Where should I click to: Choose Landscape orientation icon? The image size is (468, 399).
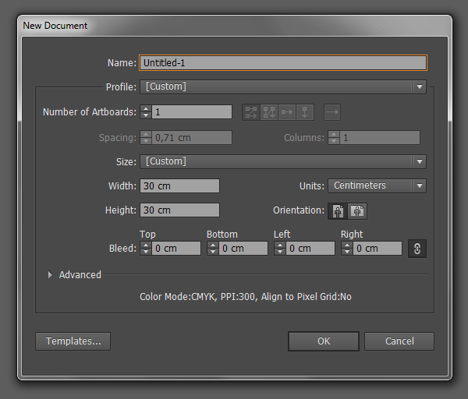tap(357, 211)
